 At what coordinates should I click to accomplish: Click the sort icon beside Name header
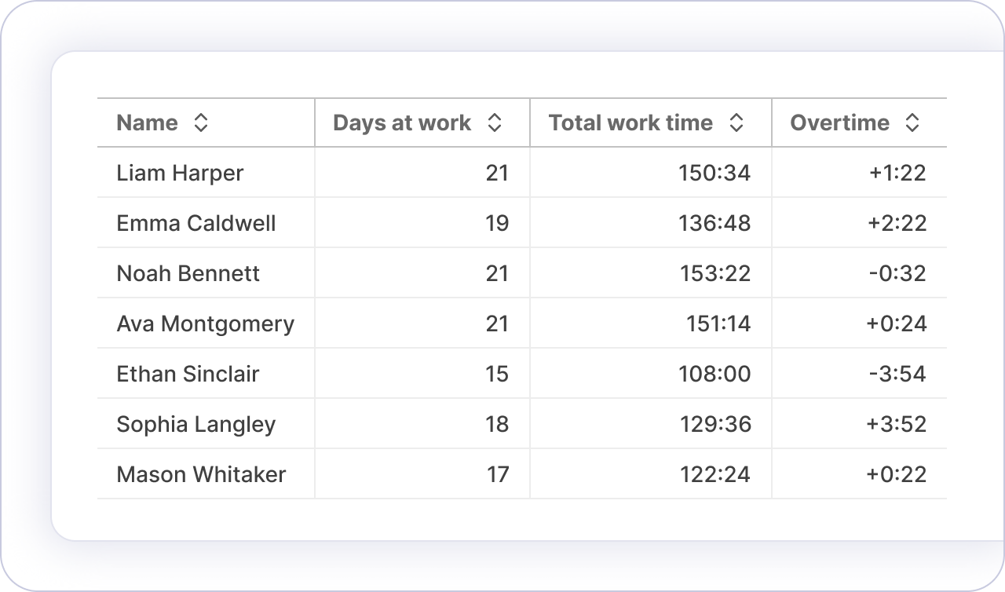tap(201, 122)
